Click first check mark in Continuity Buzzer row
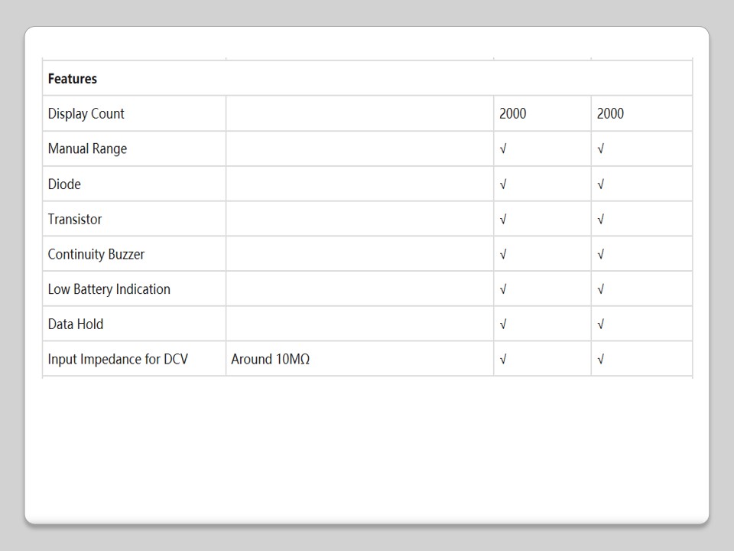 tap(503, 254)
